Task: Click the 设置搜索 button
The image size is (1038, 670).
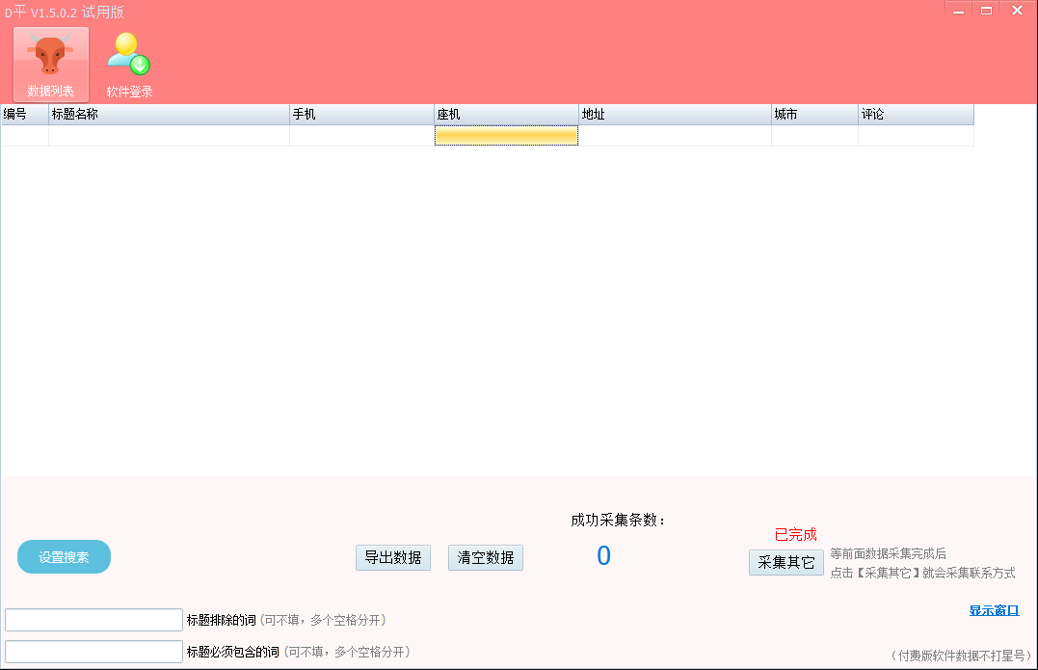Action: [64, 557]
